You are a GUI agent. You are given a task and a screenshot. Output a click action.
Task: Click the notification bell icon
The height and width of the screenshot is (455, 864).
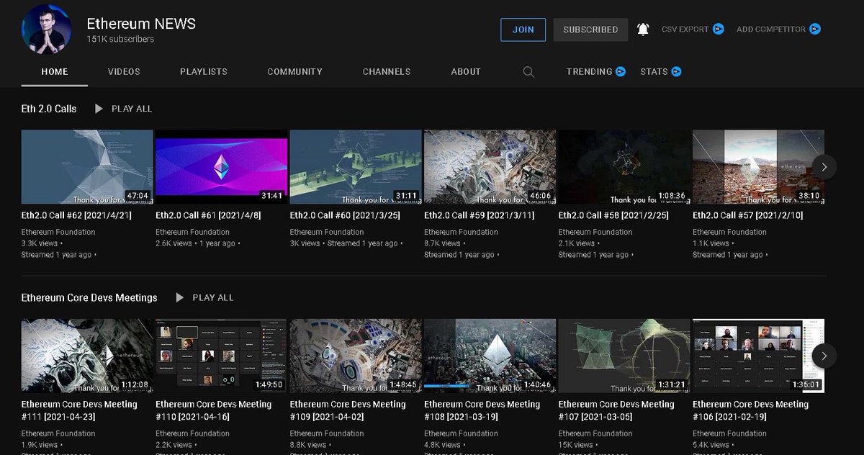click(x=643, y=30)
